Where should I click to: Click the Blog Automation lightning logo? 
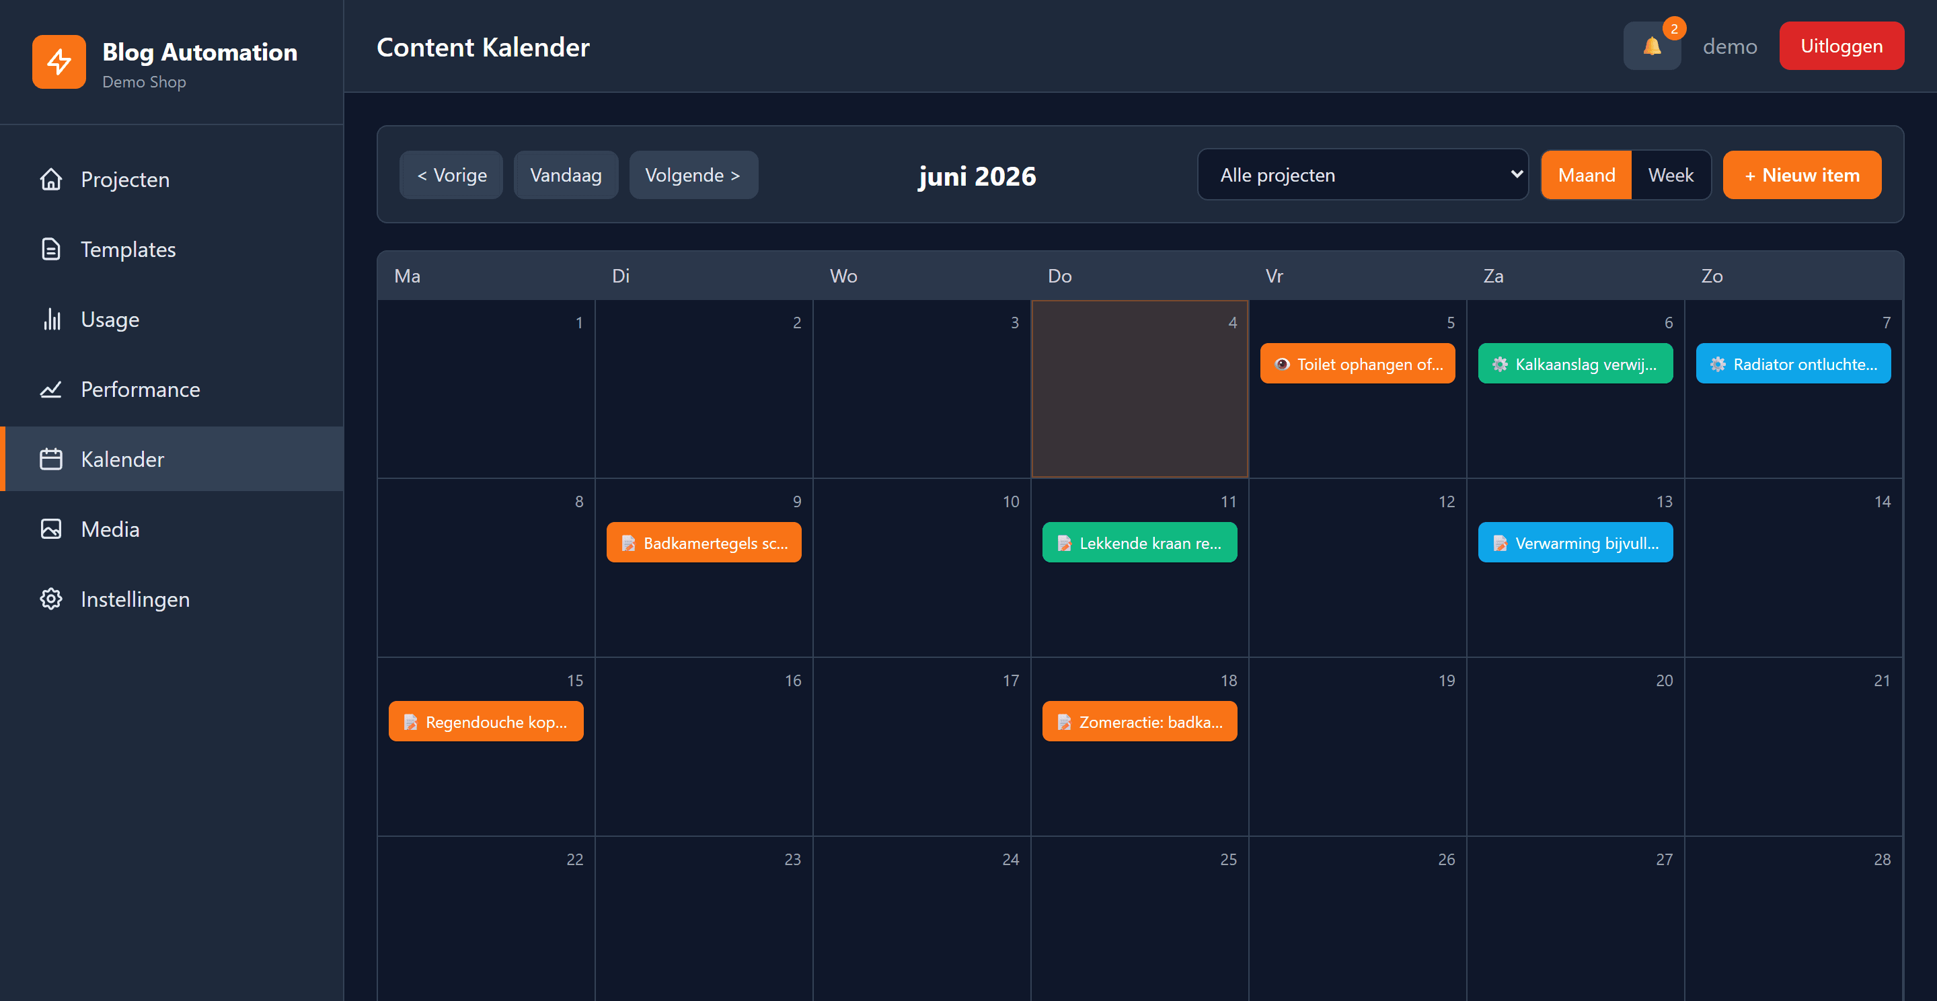pyautogui.click(x=59, y=62)
